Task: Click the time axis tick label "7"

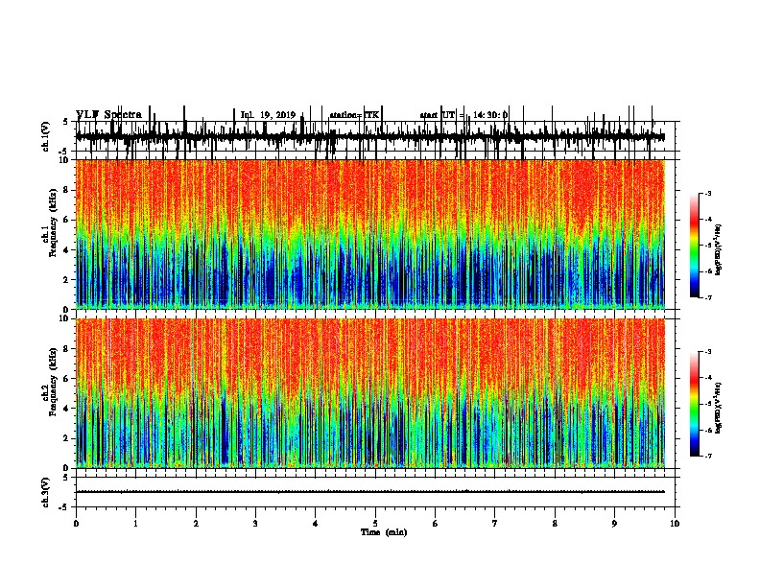Action: point(495,524)
